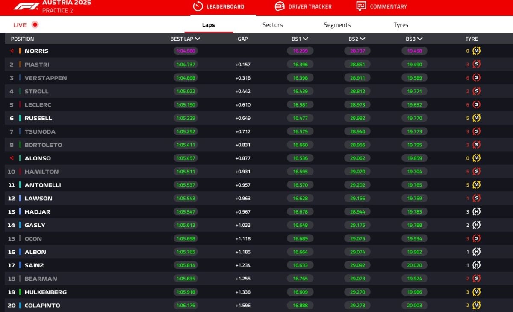Click the Leaderboard stopwatch icon

tap(198, 6)
